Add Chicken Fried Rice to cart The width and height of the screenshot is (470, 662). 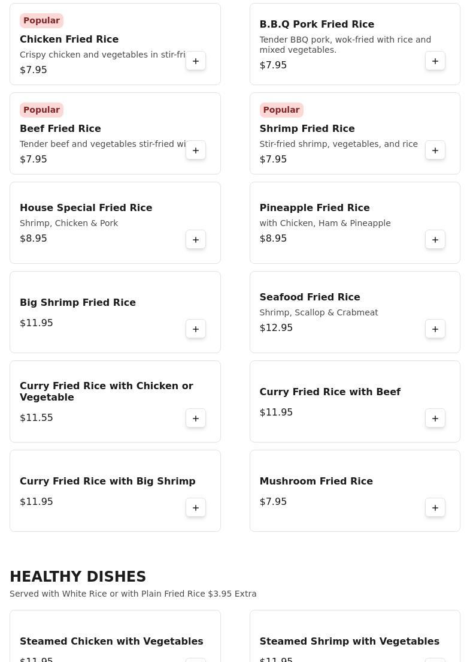(196, 61)
